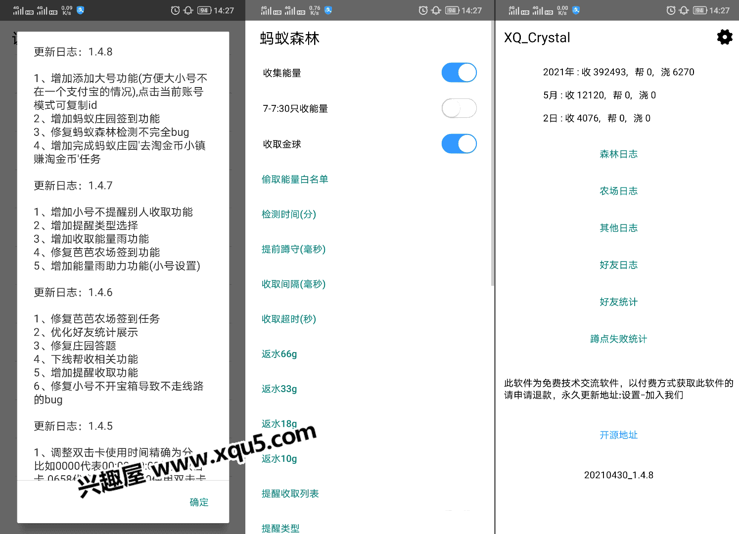View the 农场日志 log

618,191
